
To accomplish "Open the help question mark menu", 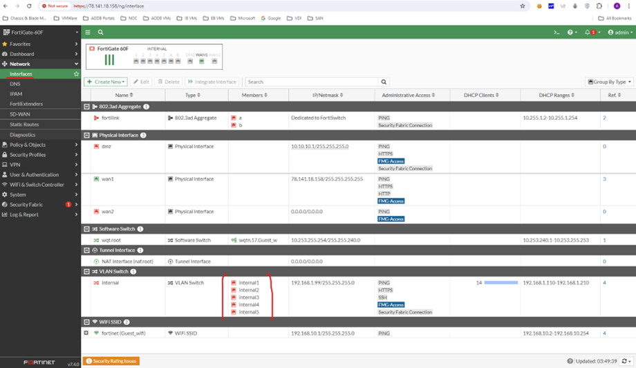I will [x=572, y=32].
